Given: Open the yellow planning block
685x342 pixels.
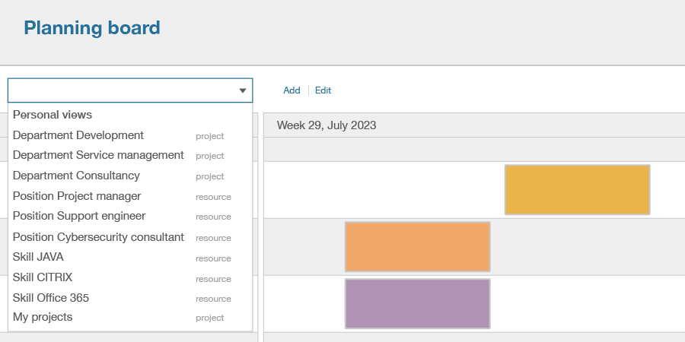Looking at the screenshot, I should [578, 190].
